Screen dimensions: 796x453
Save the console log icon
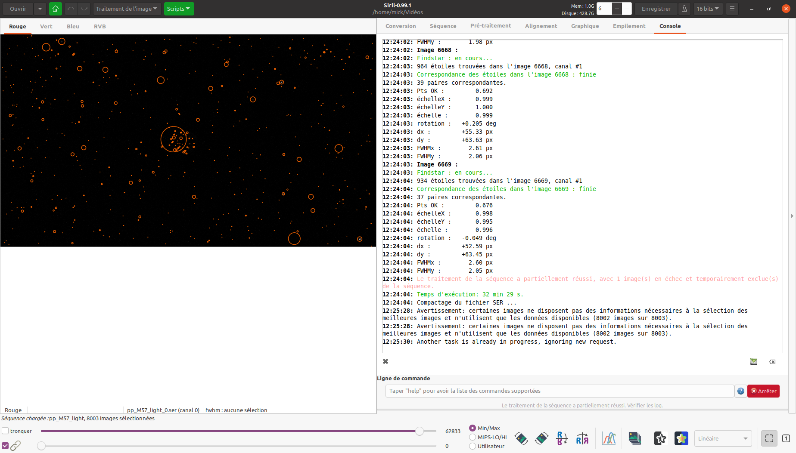click(x=754, y=361)
